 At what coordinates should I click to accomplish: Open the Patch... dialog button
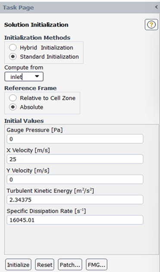70,265
